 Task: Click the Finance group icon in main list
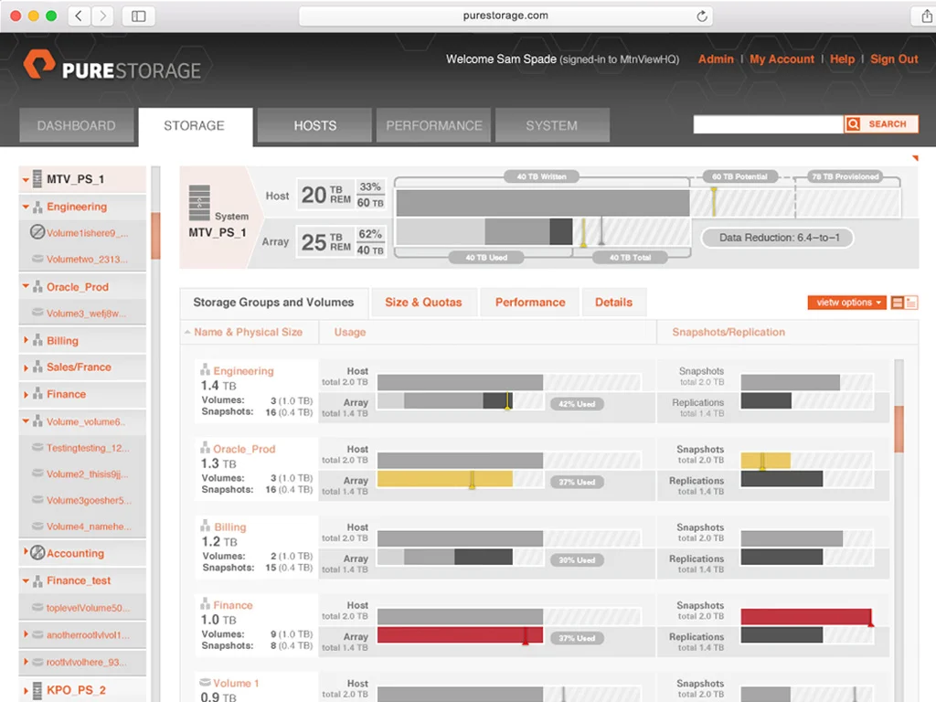[x=206, y=604]
